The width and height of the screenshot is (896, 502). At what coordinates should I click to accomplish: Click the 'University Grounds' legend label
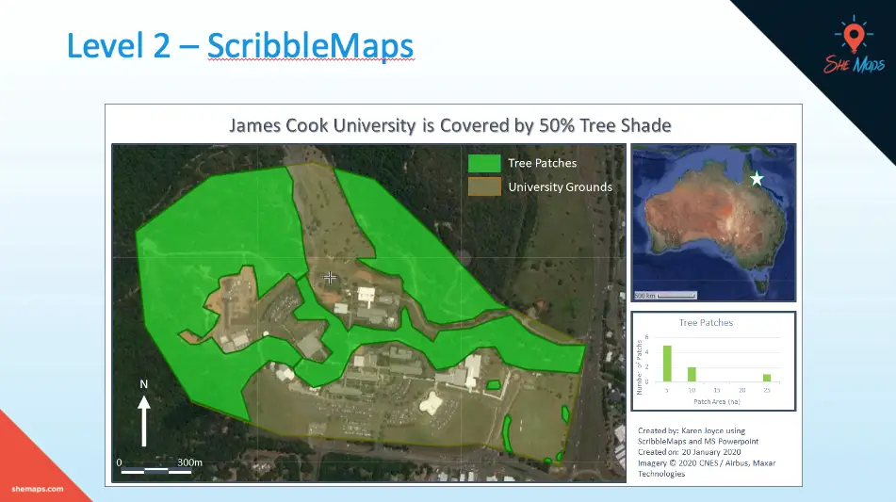coord(560,187)
